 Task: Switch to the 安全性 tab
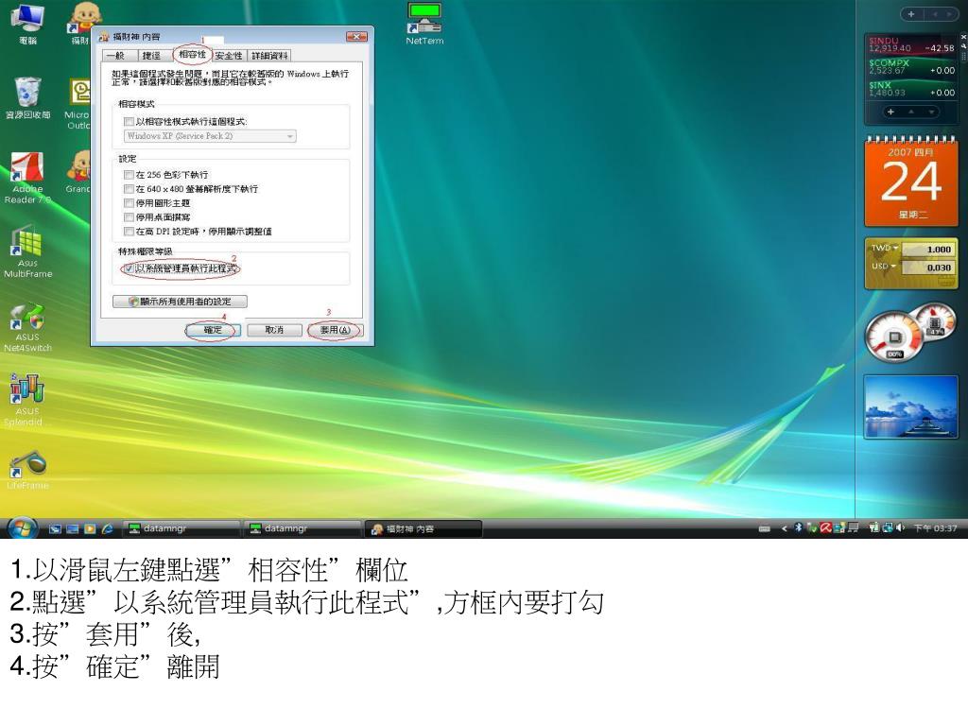229,56
